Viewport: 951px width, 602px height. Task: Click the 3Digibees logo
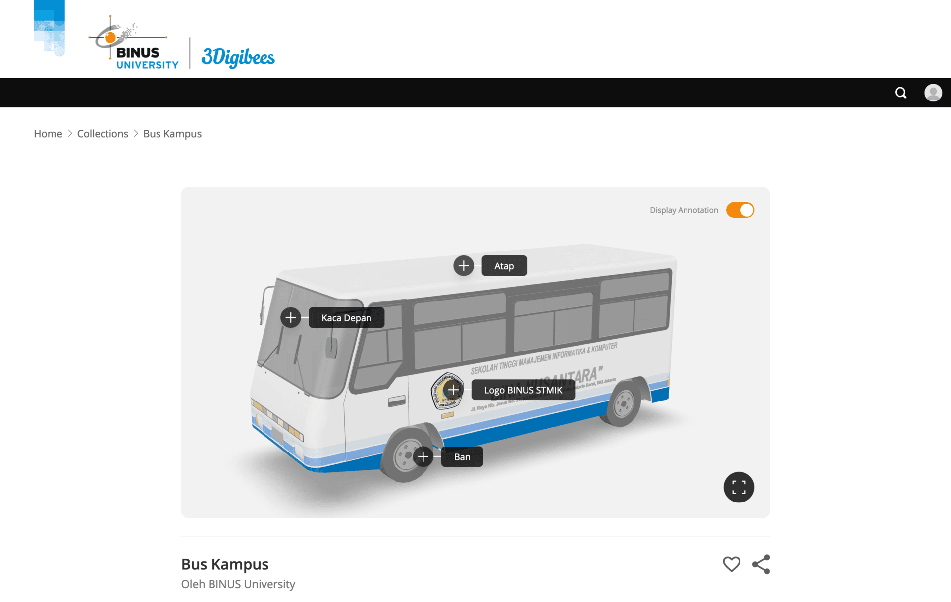(238, 57)
